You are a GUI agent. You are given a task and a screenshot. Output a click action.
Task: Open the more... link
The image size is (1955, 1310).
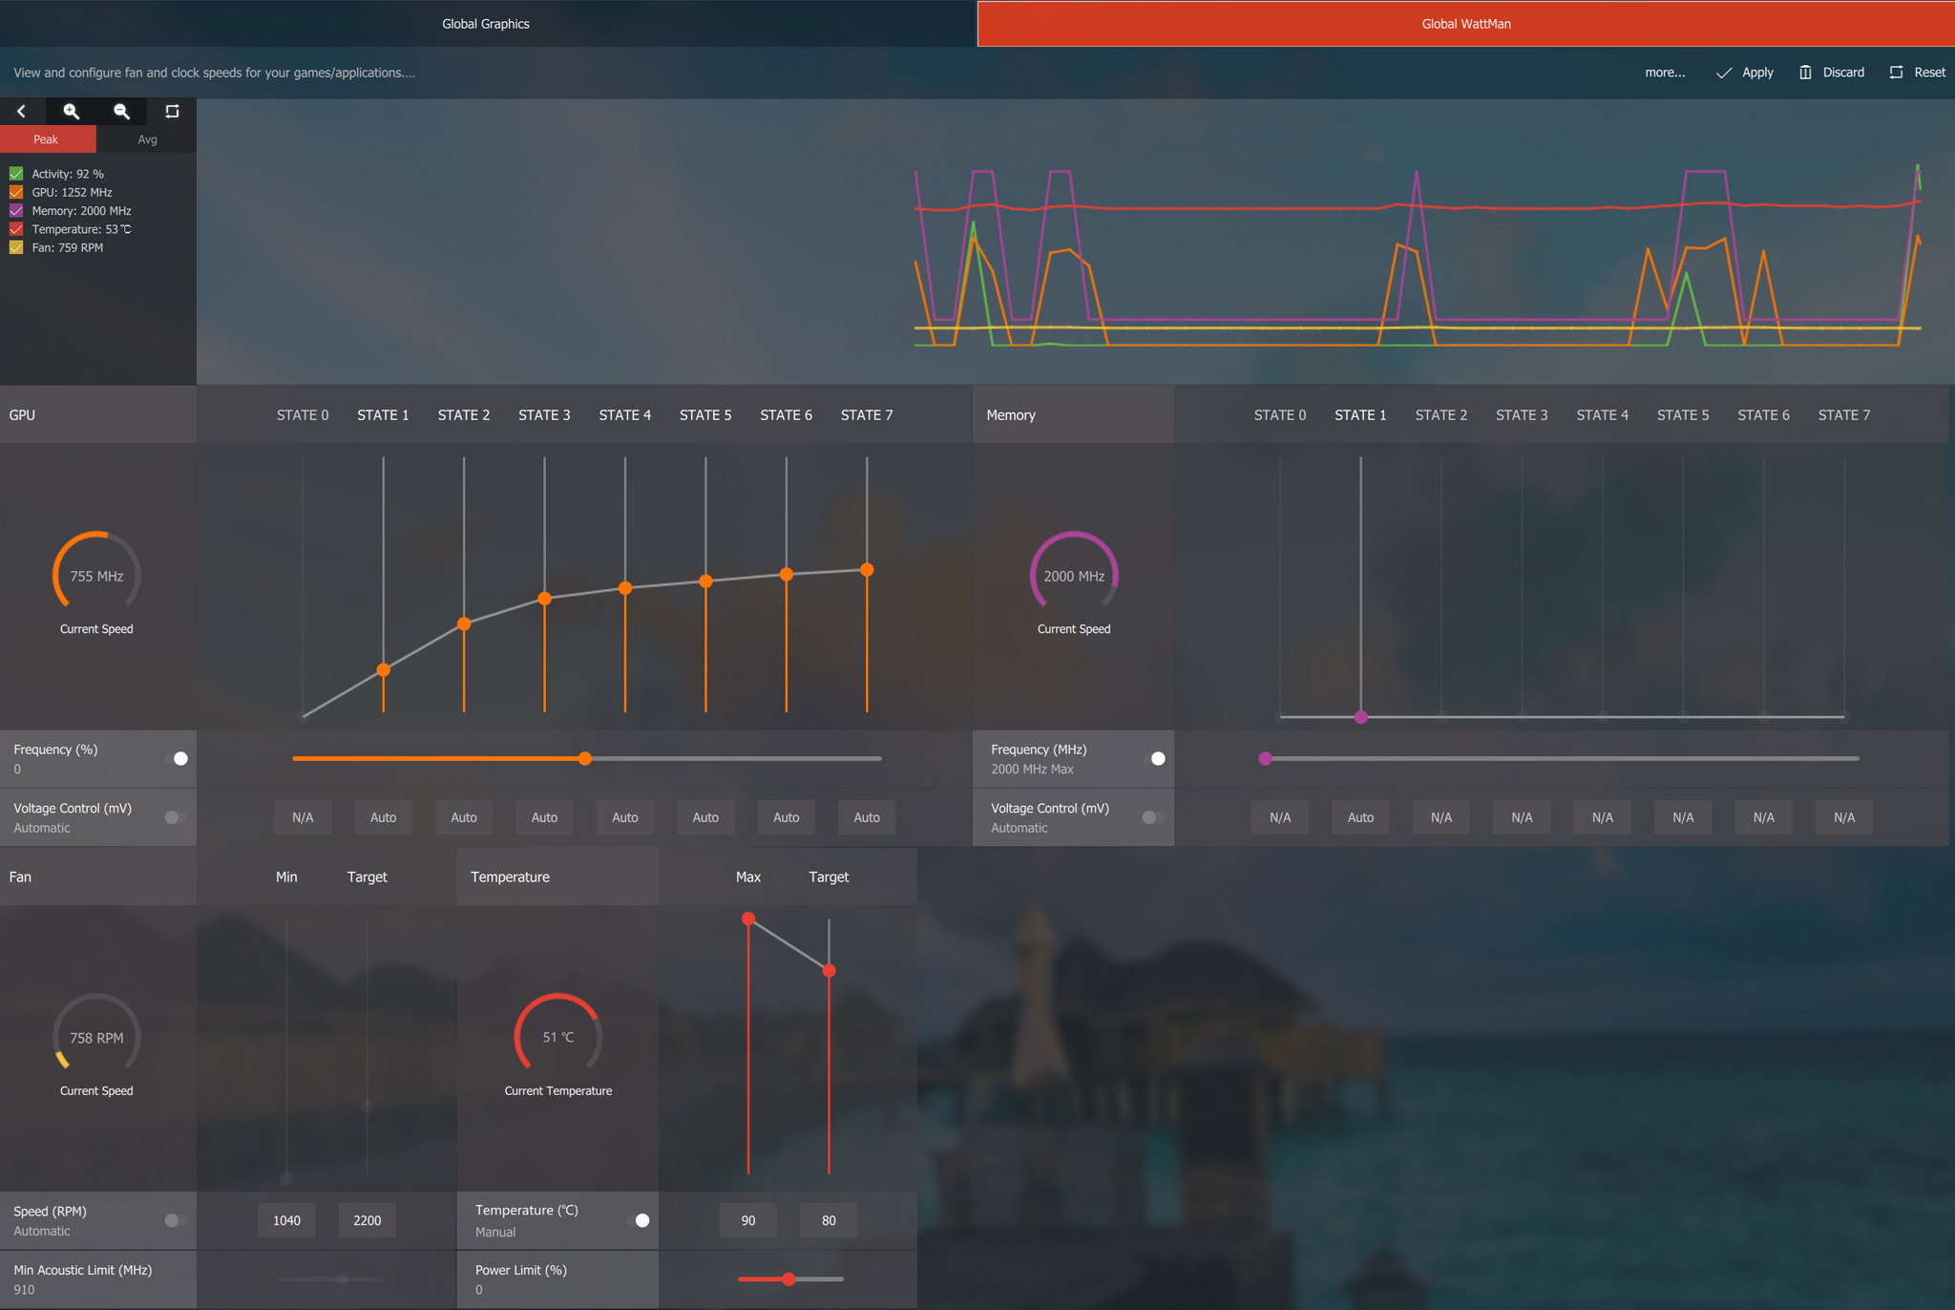click(x=1665, y=73)
